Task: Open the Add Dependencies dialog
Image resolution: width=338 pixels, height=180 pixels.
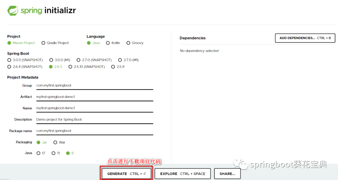Action: (305, 38)
